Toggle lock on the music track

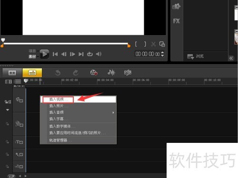(x=7, y=166)
